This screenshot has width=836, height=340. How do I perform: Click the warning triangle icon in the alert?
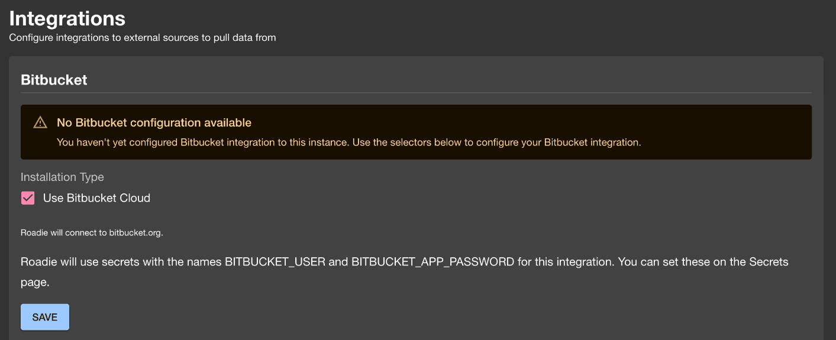40,122
